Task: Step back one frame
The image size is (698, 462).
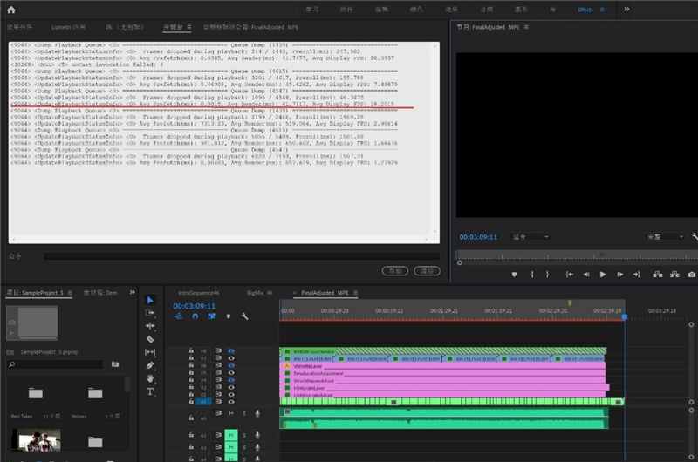Action: click(586, 275)
